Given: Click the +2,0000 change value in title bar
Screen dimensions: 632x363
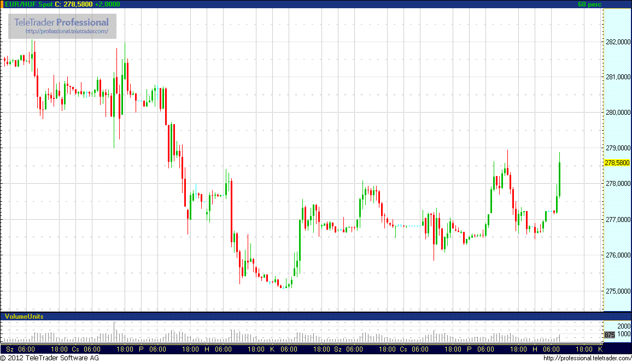Looking at the screenshot, I should point(107,4).
